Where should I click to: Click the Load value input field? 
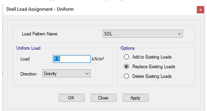point(72,59)
